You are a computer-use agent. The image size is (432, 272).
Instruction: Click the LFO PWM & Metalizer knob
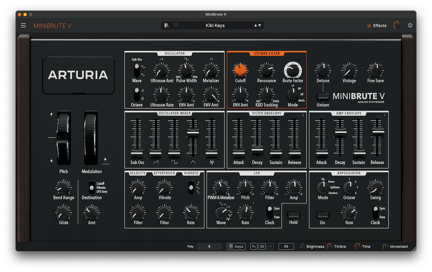tap(221, 188)
